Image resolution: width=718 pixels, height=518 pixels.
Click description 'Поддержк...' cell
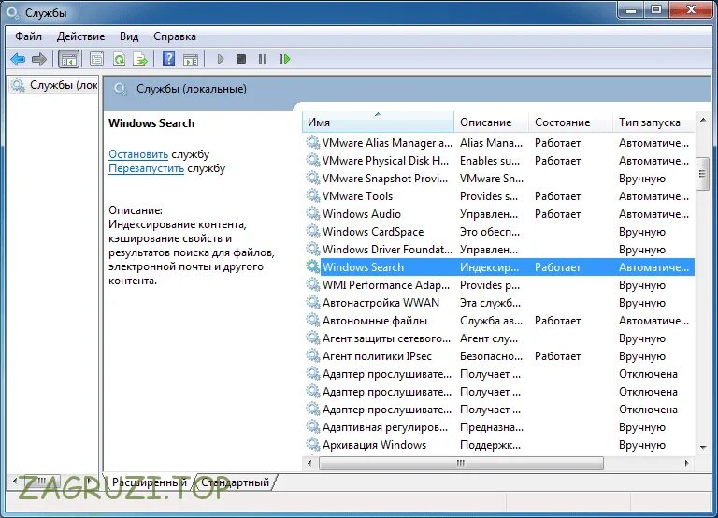[x=491, y=445]
